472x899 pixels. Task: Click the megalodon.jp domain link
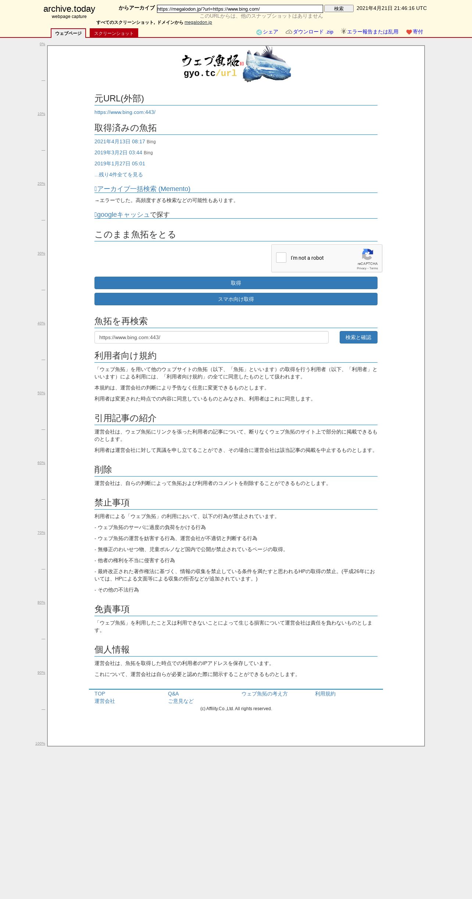tap(198, 22)
